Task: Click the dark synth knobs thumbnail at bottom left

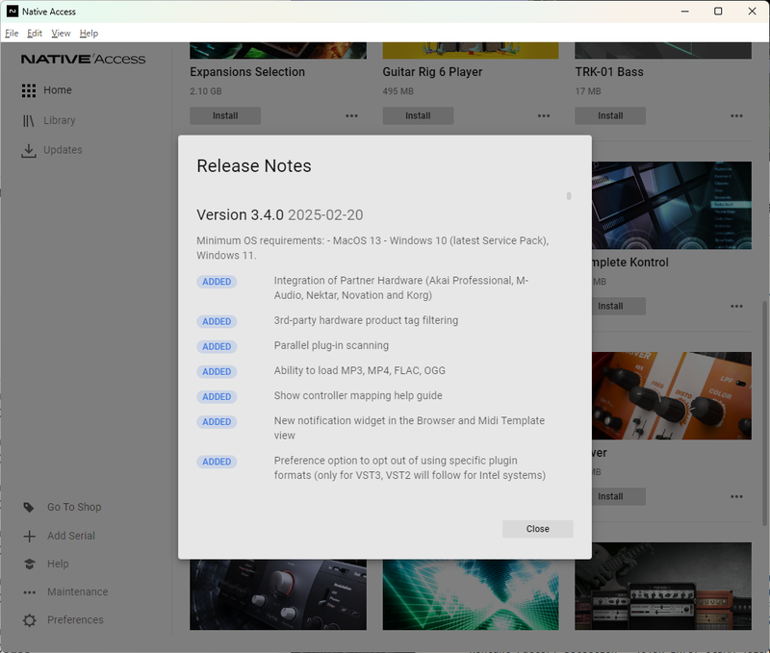Action: (x=278, y=594)
